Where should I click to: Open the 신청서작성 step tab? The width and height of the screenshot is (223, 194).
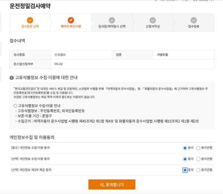tap(153, 23)
